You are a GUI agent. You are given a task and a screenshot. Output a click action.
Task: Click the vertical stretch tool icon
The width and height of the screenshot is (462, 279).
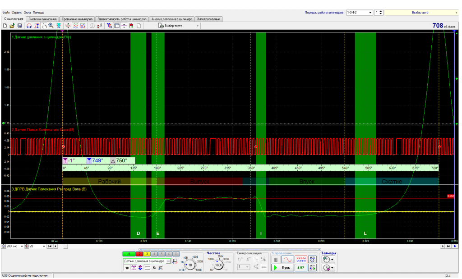pyautogui.click(x=36, y=26)
